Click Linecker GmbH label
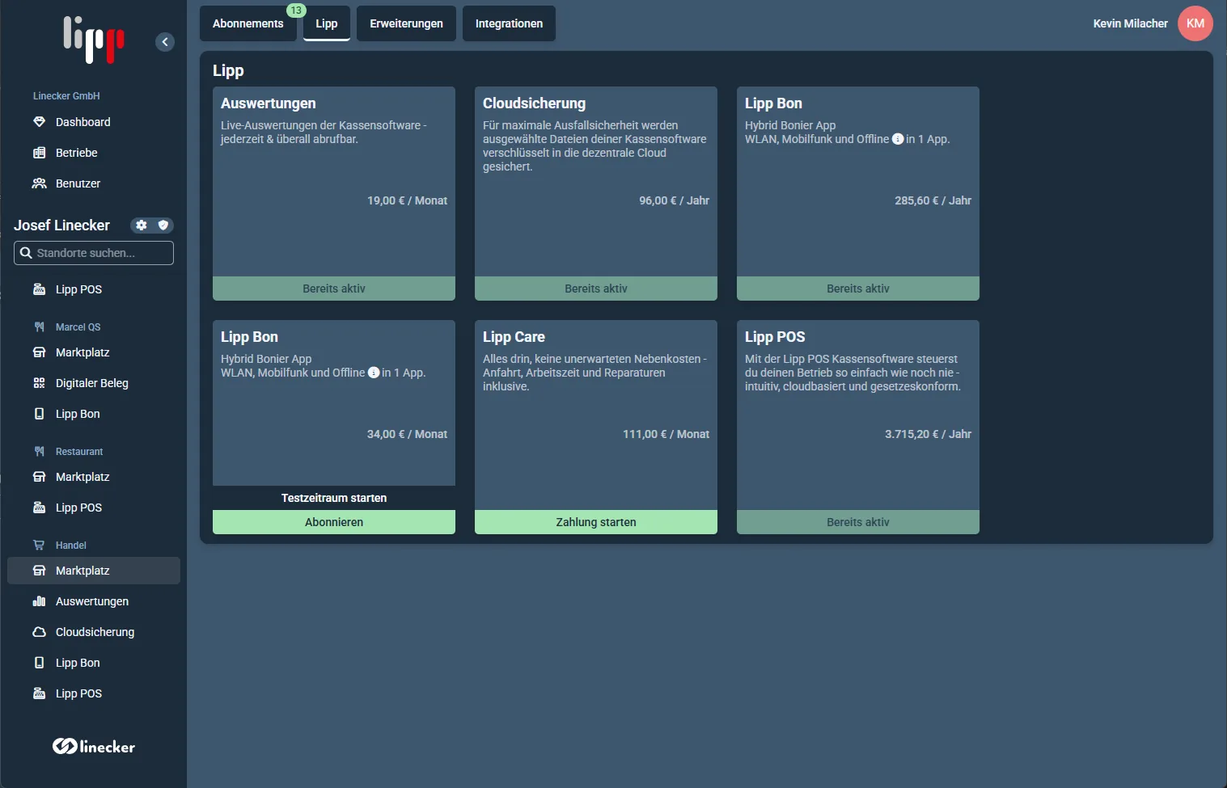Screen dimensions: 1227x788 click(x=66, y=96)
